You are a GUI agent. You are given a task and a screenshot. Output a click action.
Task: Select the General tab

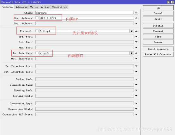point(8,7)
